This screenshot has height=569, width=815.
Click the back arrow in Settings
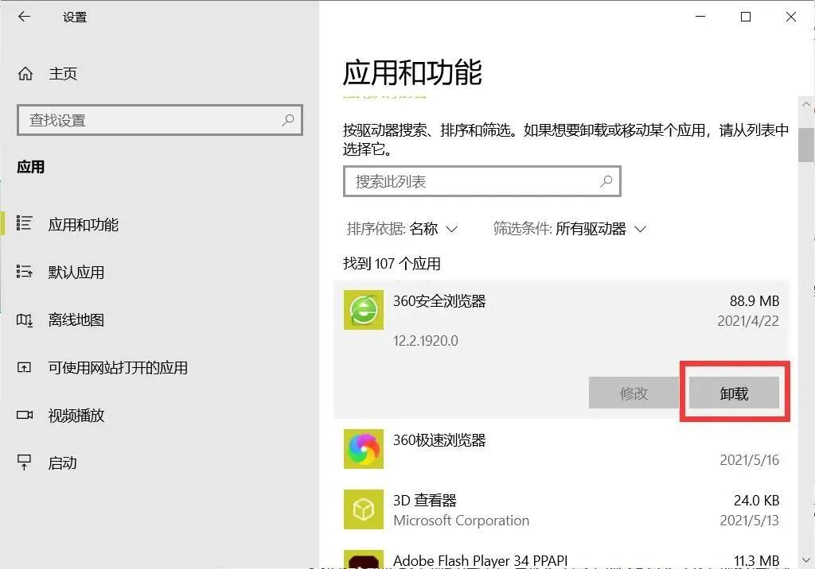(x=24, y=17)
